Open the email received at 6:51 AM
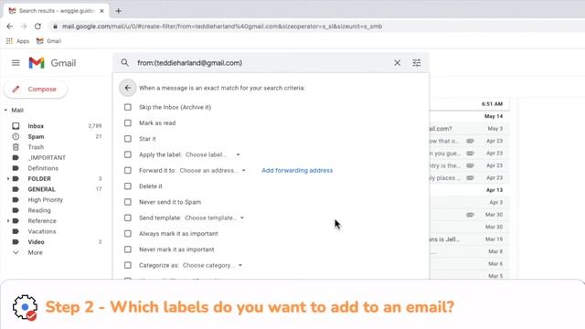 pyautogui.click(x=469, y=104)
